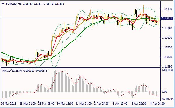This screenshot has height=108, width=175.
Task: Click the EURUSD,H1 chart title text
Action: [13, 4]
